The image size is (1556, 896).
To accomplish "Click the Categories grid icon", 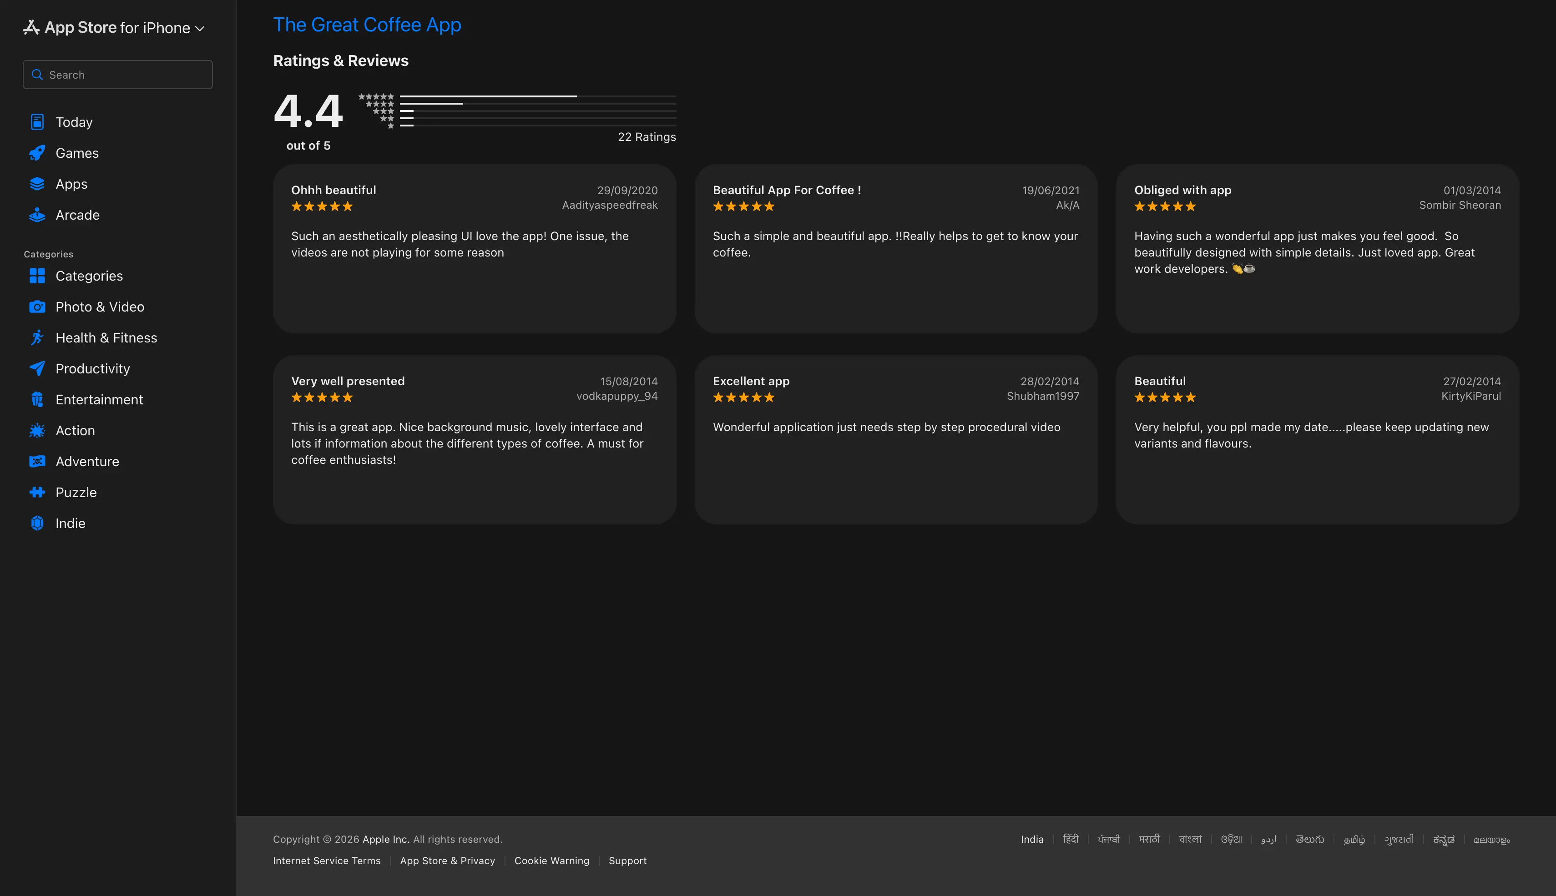I will click(x=37, y=276).
